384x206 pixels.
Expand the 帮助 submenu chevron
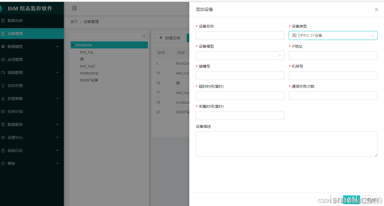pos(58,164)
